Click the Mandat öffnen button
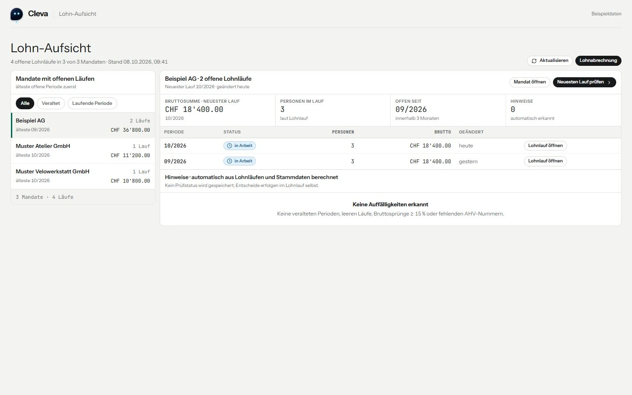This screenshot has height=395, width=632. click(530, 82)
